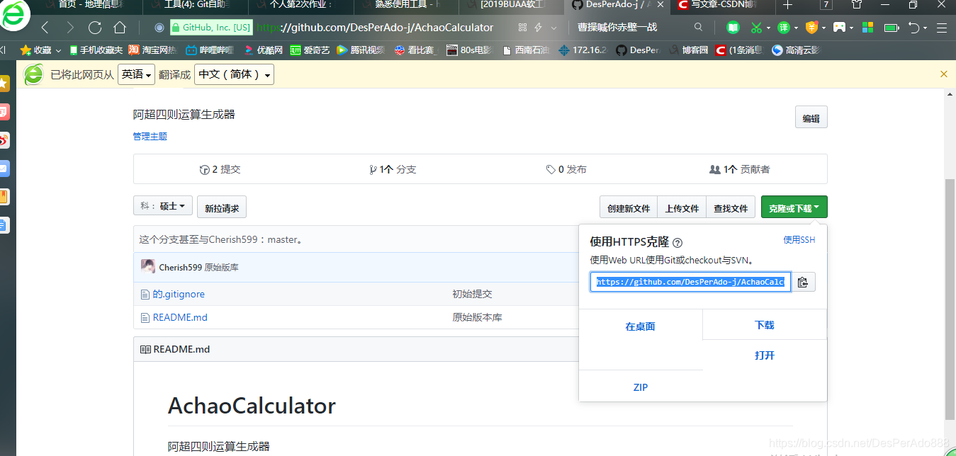Viewport: 956px width, 456px height.
Task: Open the green reading-mode book icon
Action: (733, 28)
